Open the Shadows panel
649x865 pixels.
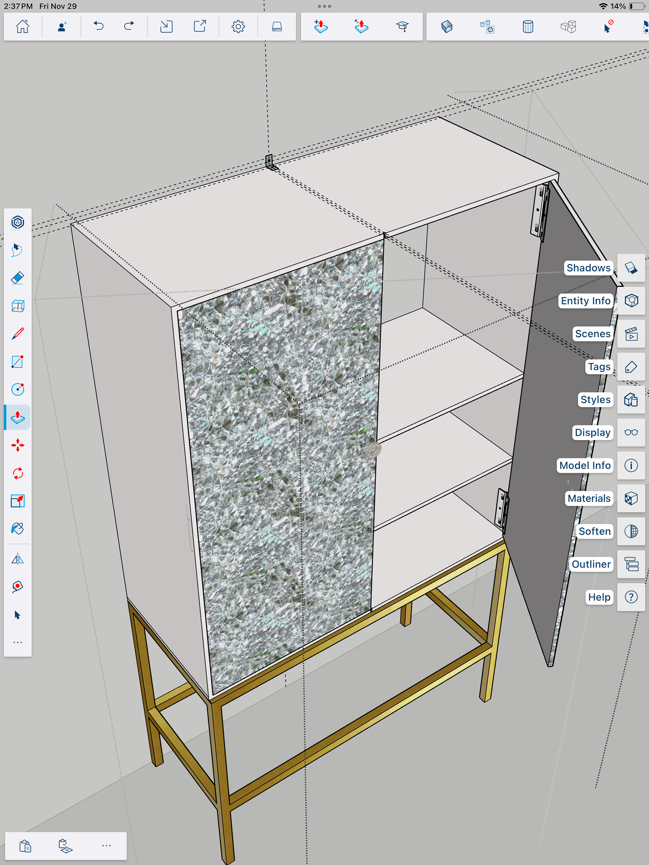(631, 268)
